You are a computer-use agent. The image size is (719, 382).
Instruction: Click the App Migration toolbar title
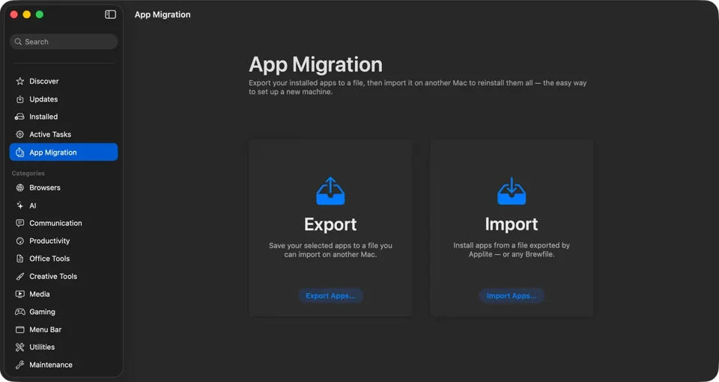pos(163,15)
